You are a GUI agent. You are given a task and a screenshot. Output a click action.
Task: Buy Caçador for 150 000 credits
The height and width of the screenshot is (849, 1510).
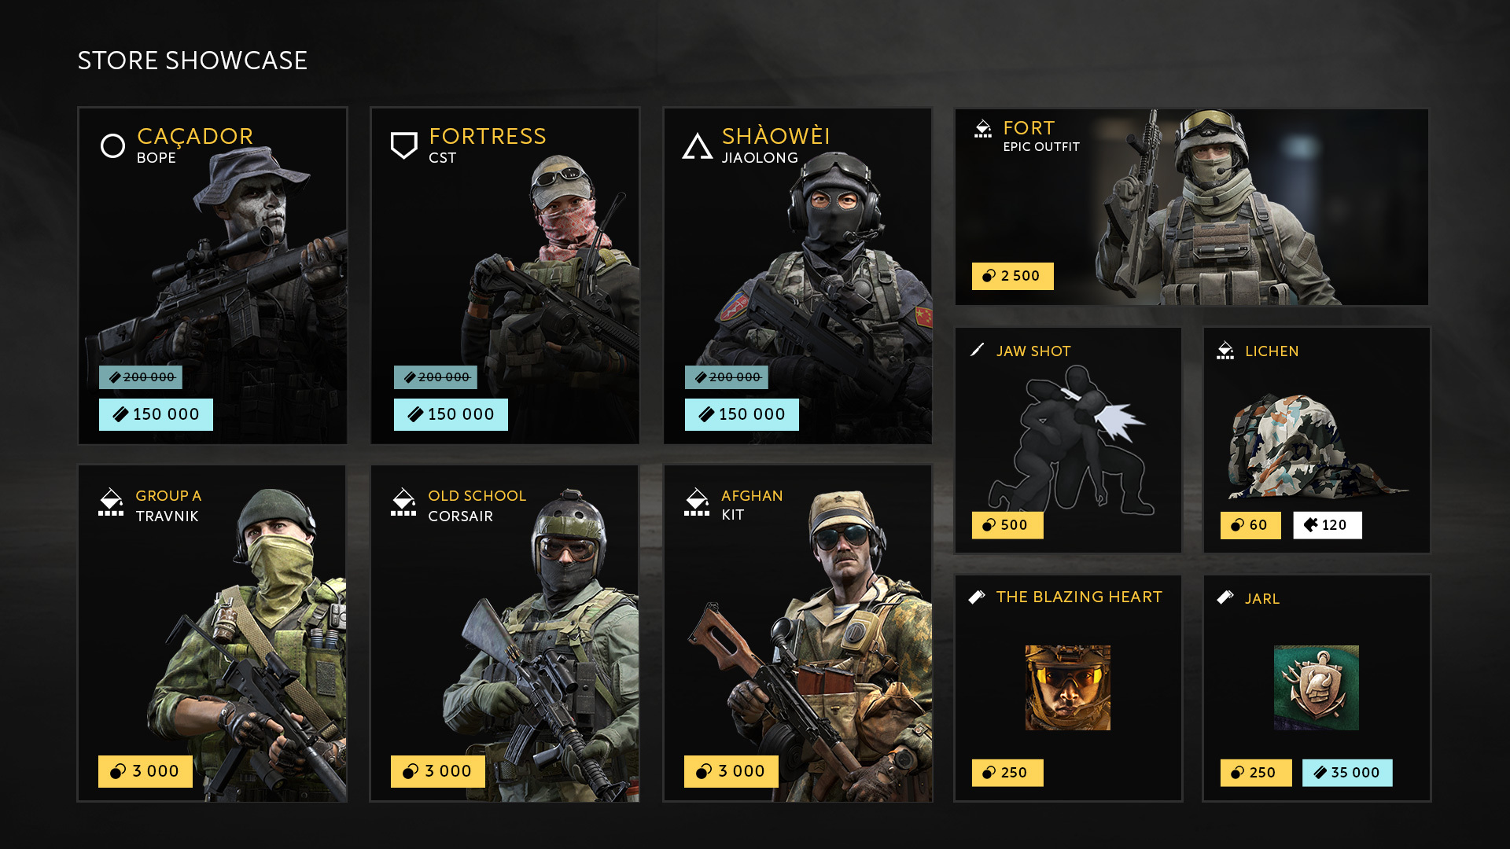click(x=156, y=414)
